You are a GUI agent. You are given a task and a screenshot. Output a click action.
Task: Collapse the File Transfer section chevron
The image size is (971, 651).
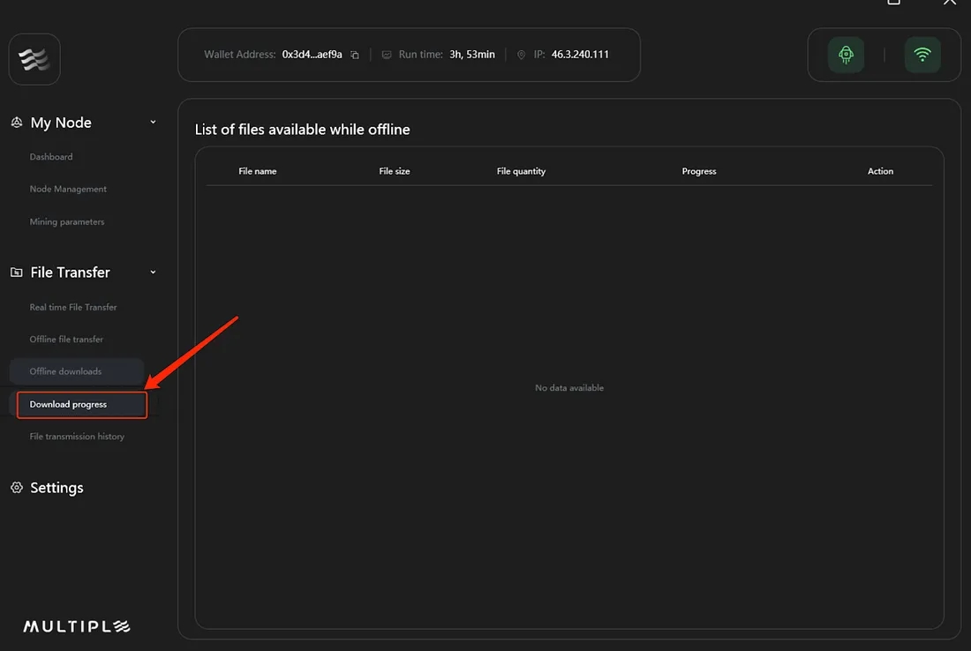coord(153,273)
